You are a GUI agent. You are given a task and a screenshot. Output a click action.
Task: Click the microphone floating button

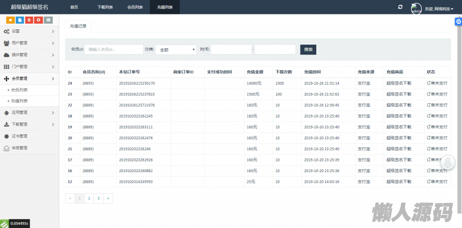click(448, 163)
